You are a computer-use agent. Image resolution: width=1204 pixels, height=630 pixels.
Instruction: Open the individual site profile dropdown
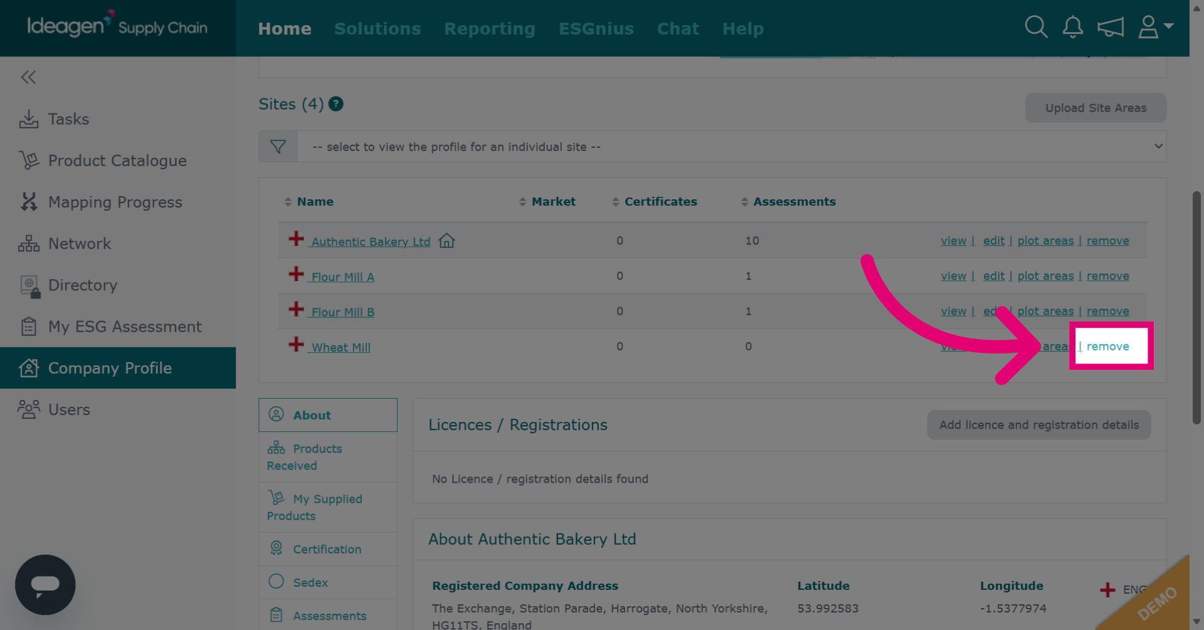[731, 147]
